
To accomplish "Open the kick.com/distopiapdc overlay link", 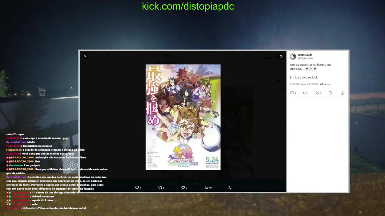I will 188,6.
